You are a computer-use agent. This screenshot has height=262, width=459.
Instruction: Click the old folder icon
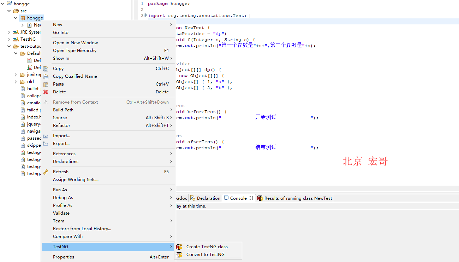click(23, 82)
